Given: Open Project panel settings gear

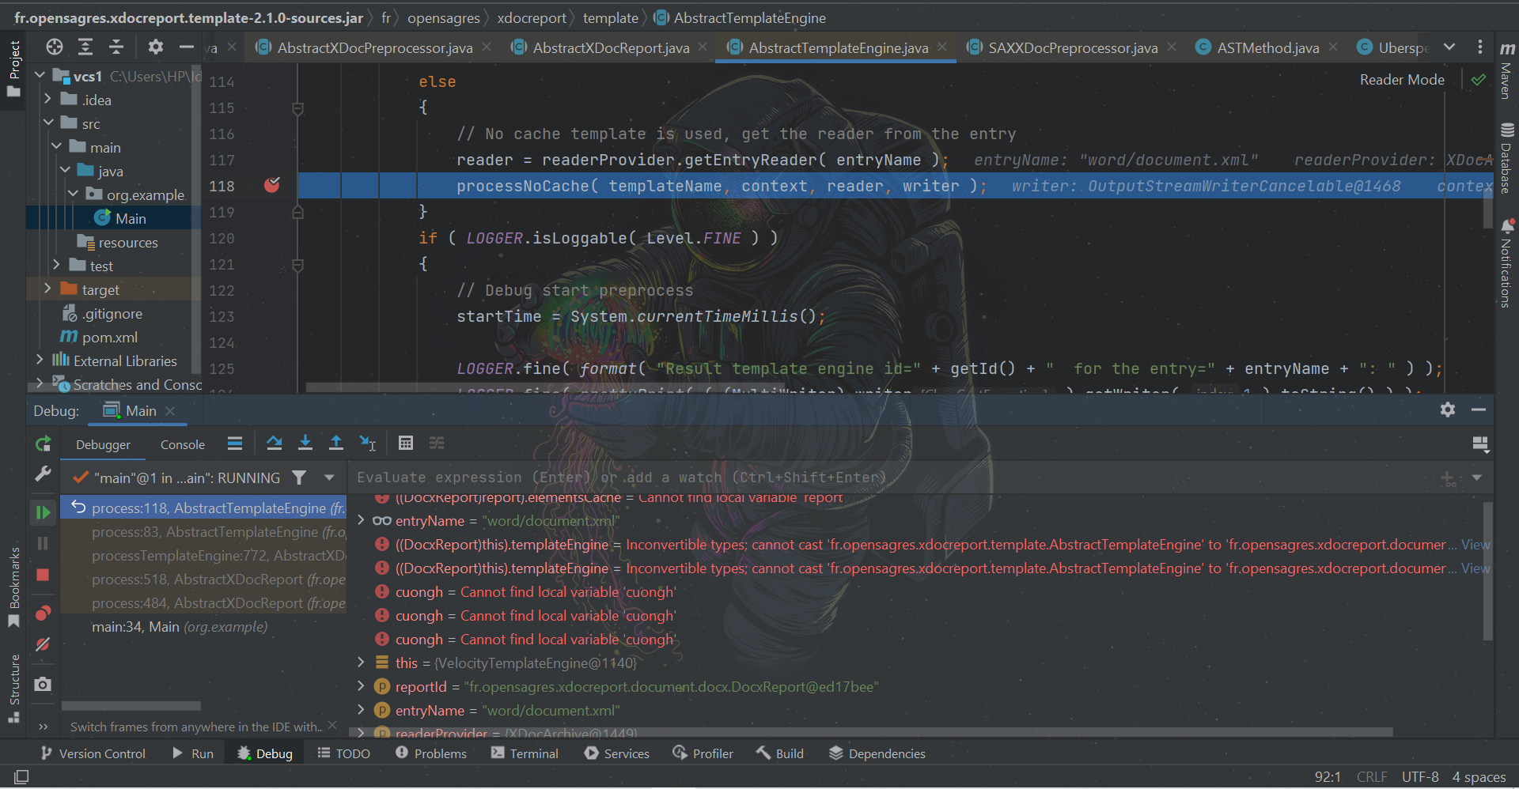Looking at the screenshot, I should click(155, 47).
